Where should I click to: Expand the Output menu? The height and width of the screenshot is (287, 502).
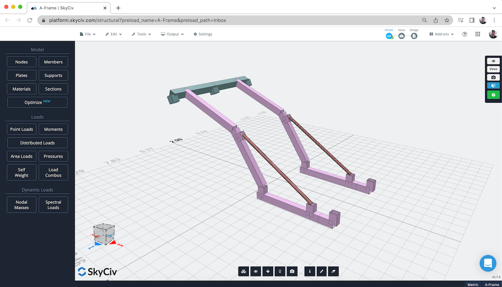coord(172,34)
